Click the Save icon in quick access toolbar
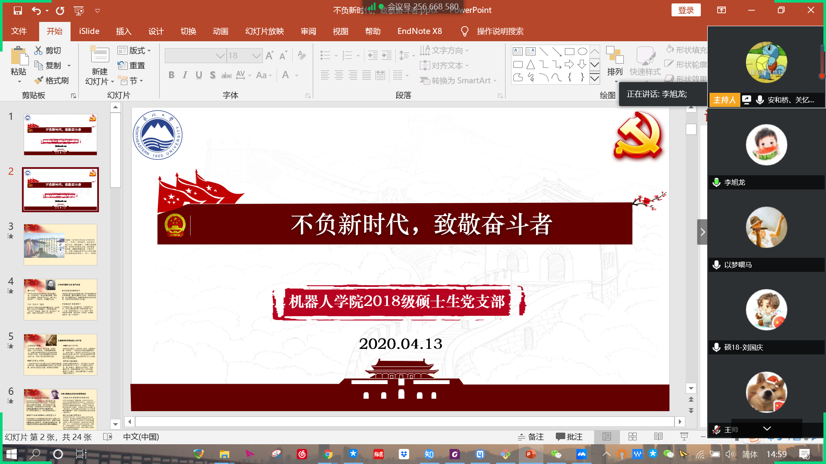 [18, 10]
